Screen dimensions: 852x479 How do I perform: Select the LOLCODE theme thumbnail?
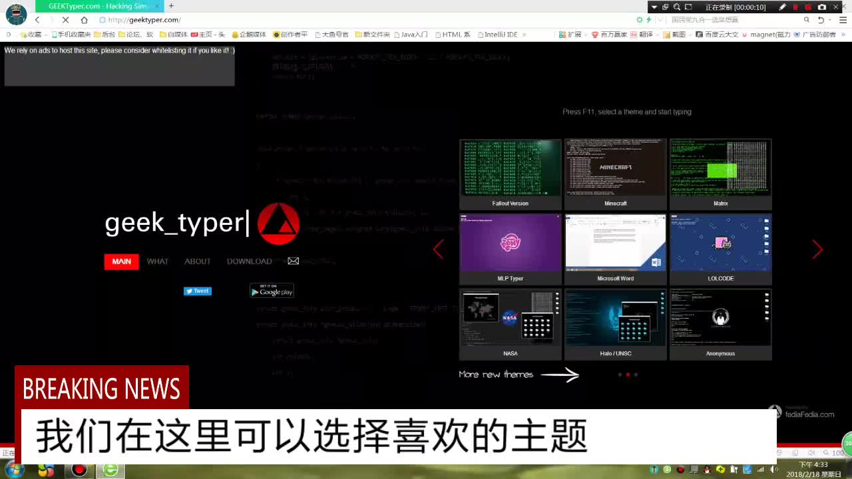(x=721, y=249)
